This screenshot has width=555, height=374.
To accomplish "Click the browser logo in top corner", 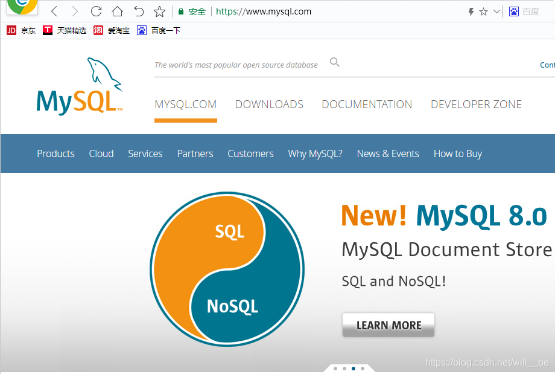I will pyautogui.click(x=22, y=7).
